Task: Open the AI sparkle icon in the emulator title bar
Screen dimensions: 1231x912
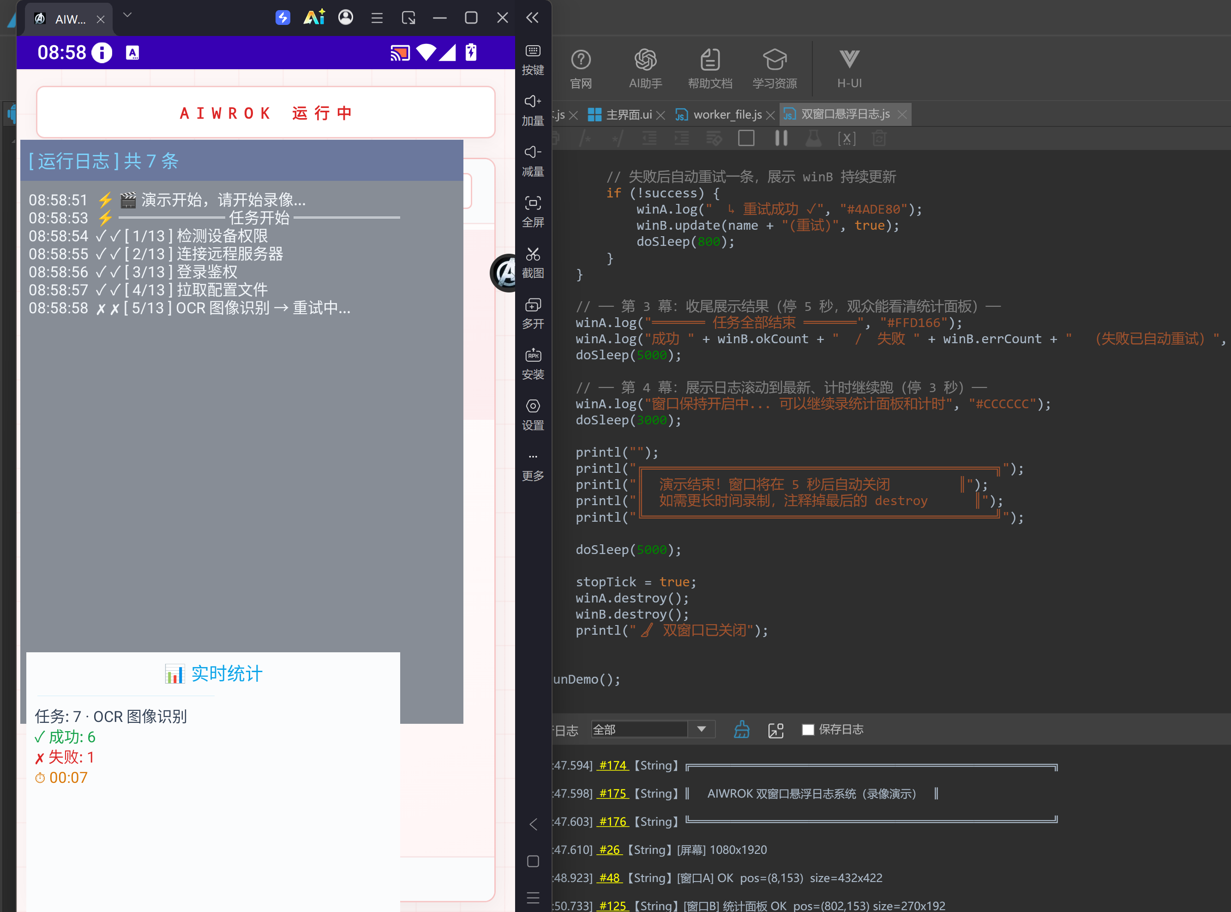Action: [314, 18]
